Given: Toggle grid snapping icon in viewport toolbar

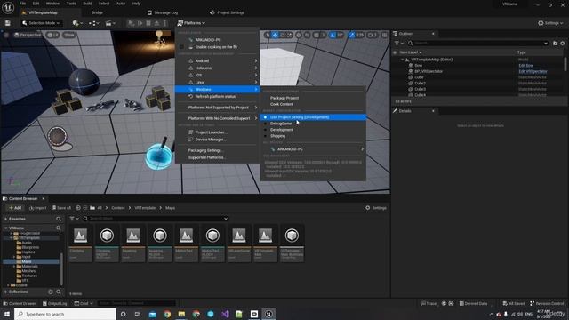Looking at the screenshot, I should click(316, 35).
